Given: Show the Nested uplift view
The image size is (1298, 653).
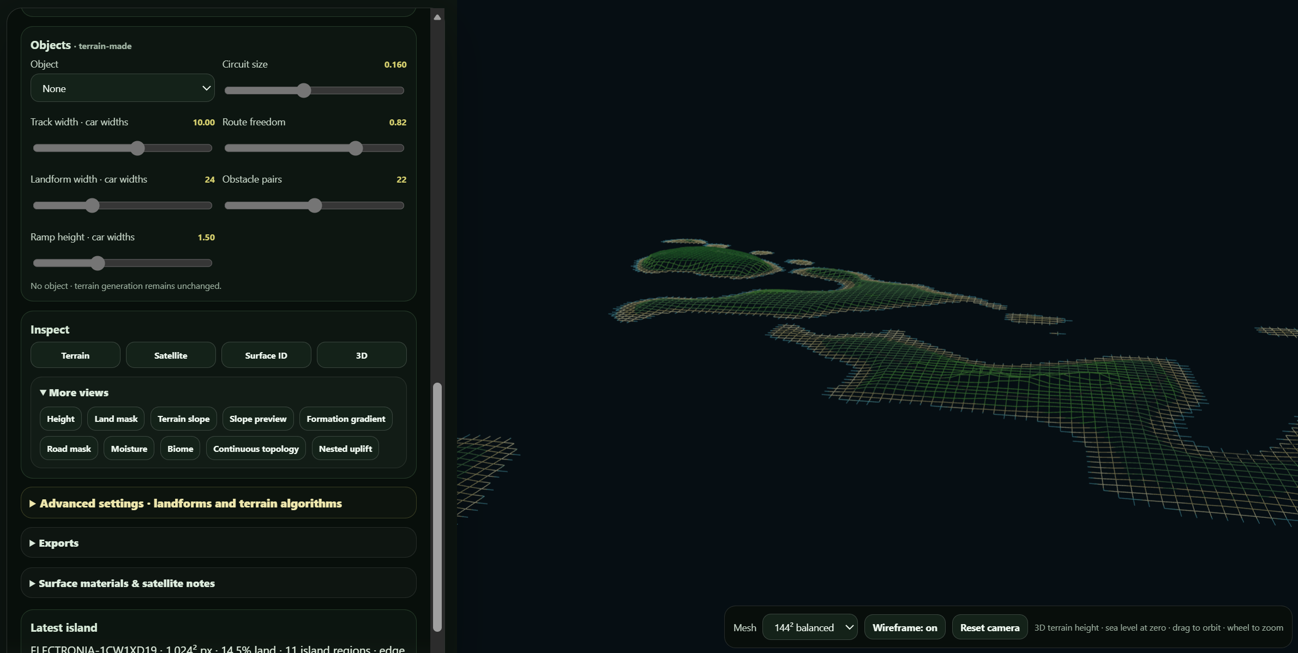Looking at the screenshot, I should point(345,449).
